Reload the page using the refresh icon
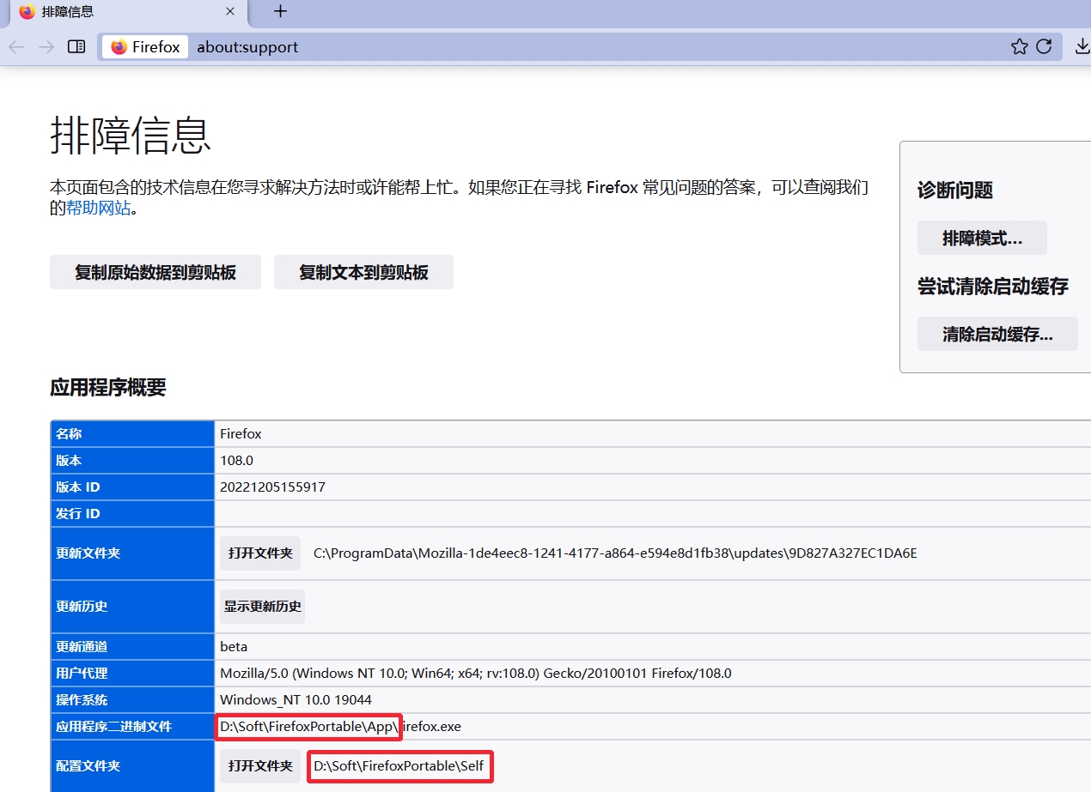Screen dimensions: 1091x792 (1044, 46)
